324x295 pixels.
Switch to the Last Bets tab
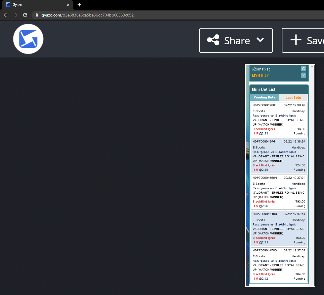click(293, 98)
